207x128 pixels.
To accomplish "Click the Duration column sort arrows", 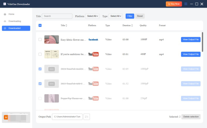I will [132, 25].
